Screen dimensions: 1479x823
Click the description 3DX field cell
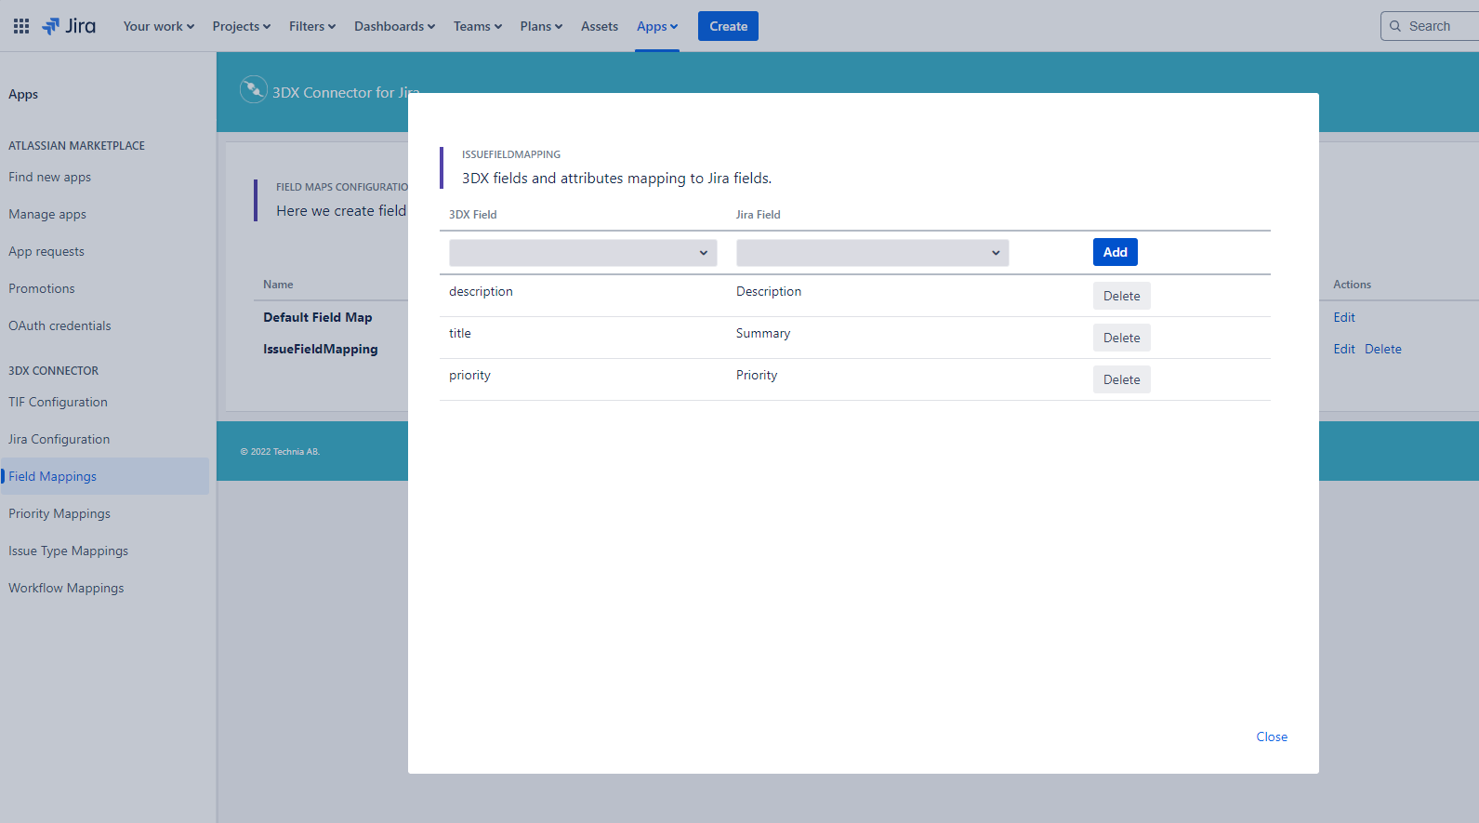481,291
